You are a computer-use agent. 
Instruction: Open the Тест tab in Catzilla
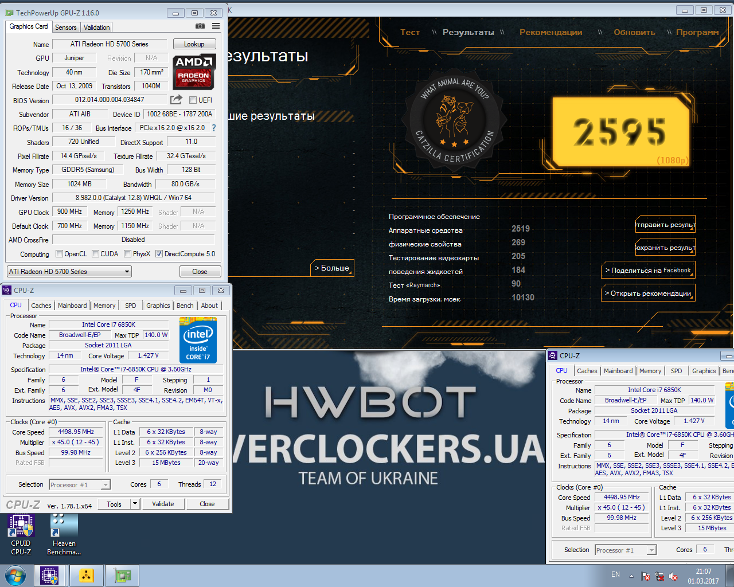point(410,32)
